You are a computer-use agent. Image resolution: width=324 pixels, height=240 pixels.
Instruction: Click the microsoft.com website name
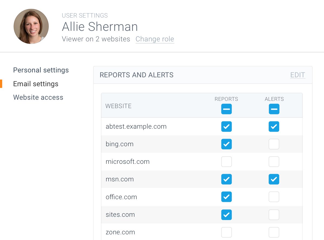pyautogui.click(x=127, y=162)
